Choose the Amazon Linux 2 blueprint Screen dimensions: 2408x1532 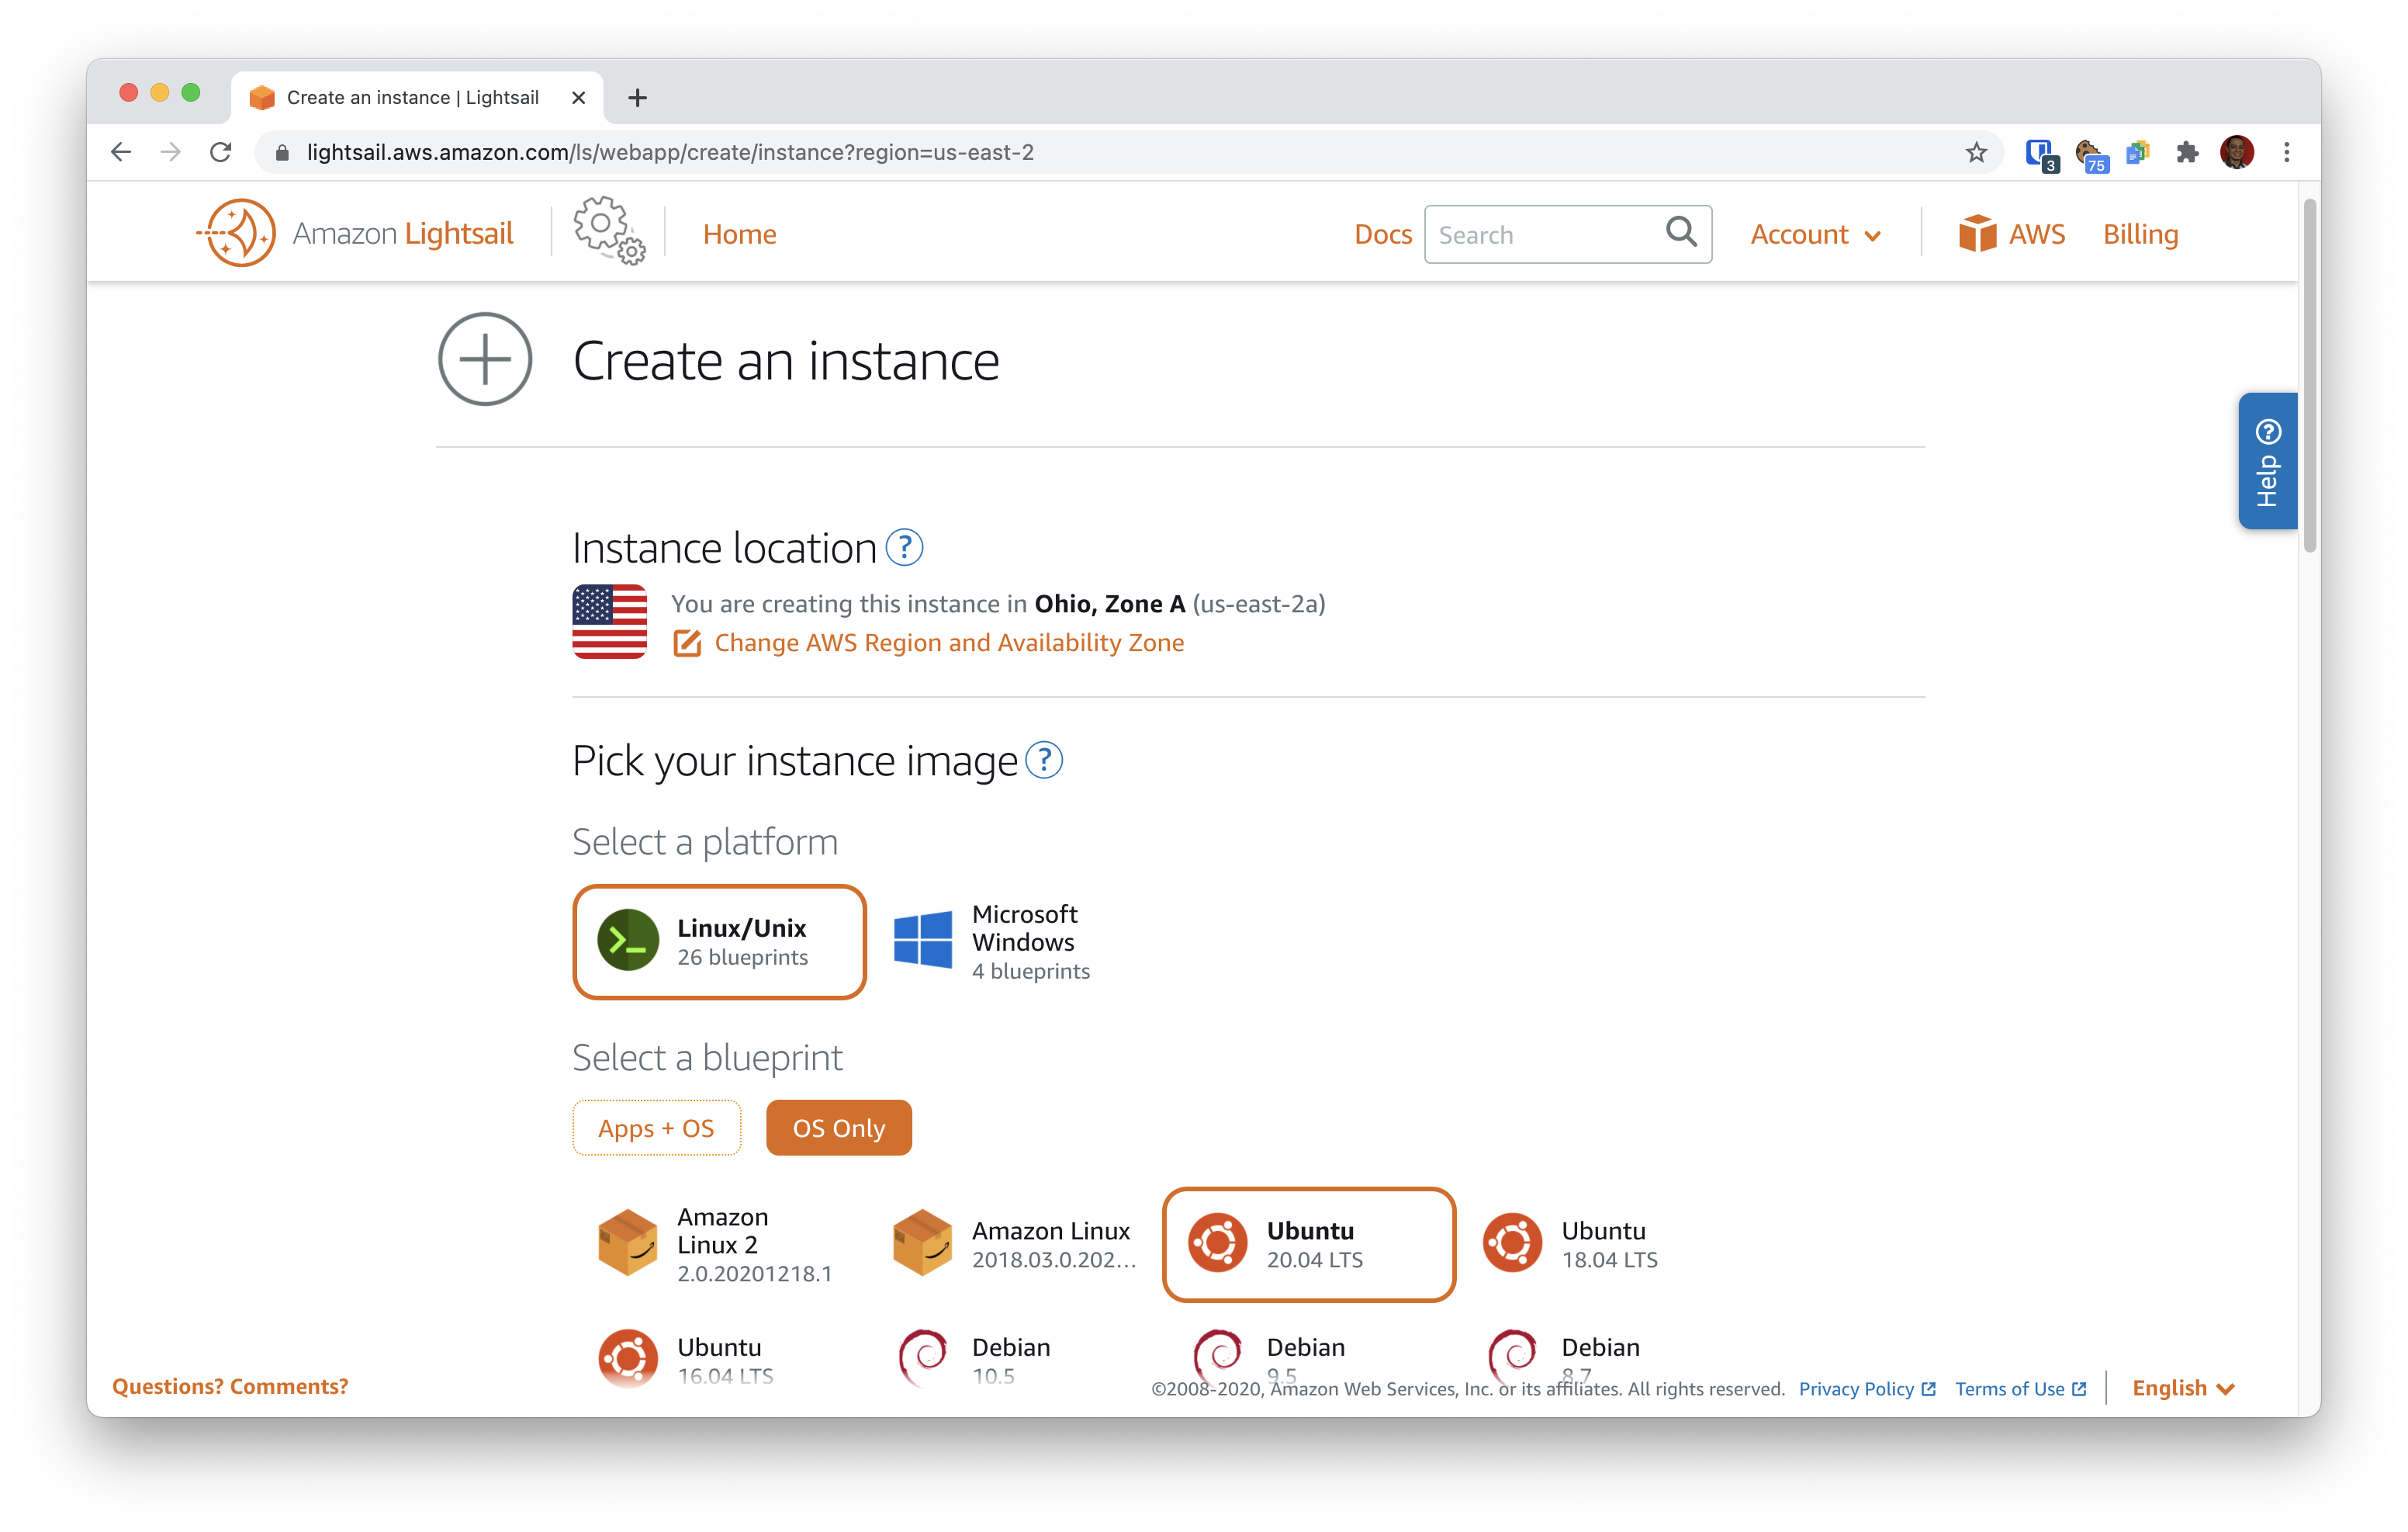(719, 1245)
